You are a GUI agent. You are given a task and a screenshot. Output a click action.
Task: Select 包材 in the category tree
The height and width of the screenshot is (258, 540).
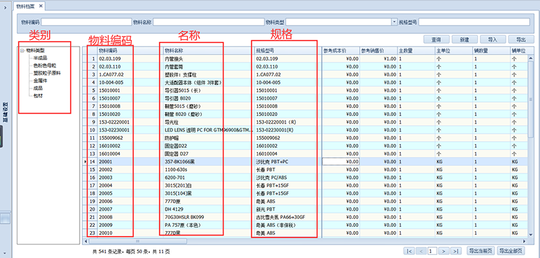click(38, 96)
